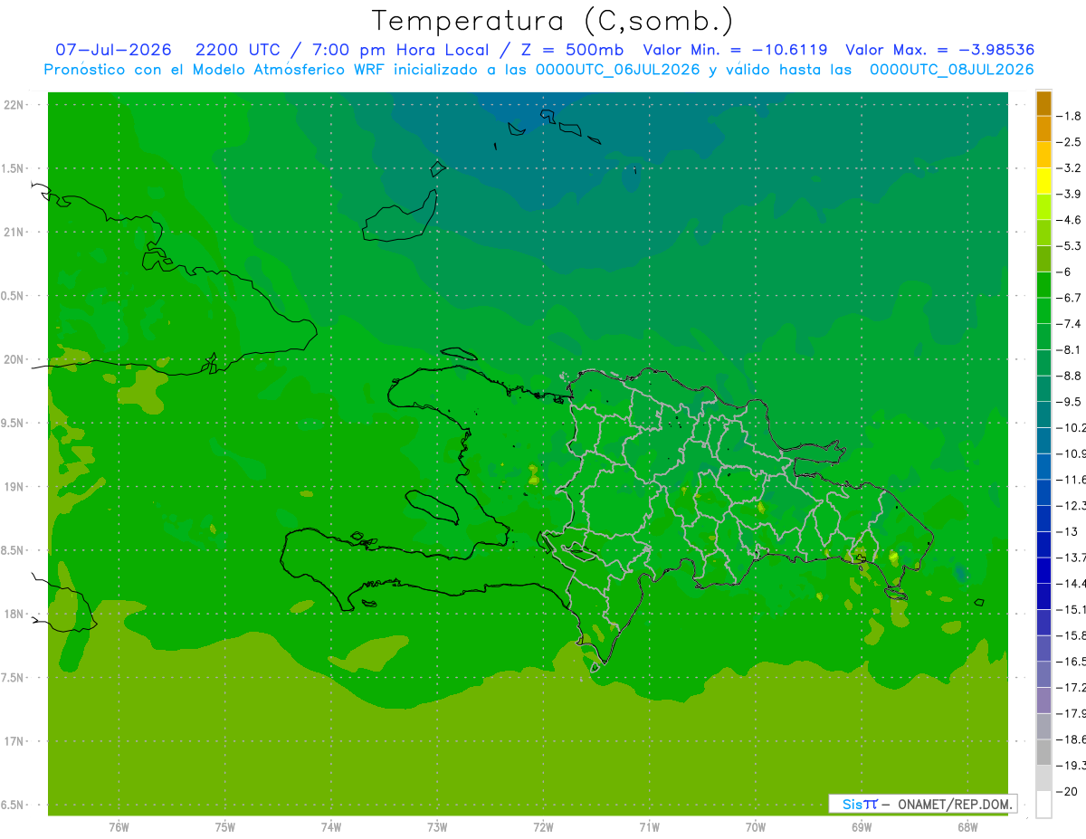Viewport: 1086px width, 839px height.
Task: Click the "68W" longitude axis label
Action: pyautogui.click(x=967, y=827)
